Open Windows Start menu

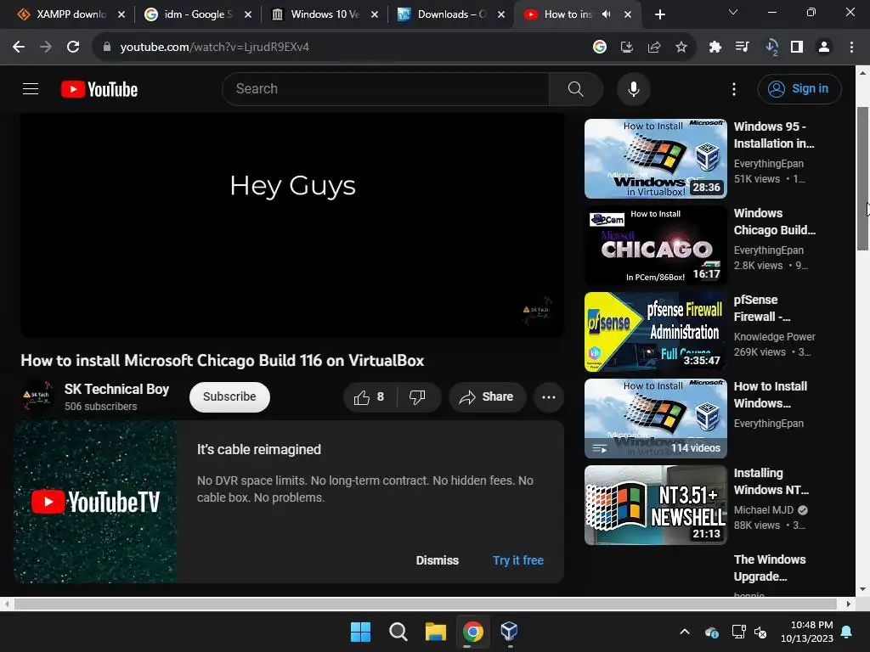[x=360, y=632]
